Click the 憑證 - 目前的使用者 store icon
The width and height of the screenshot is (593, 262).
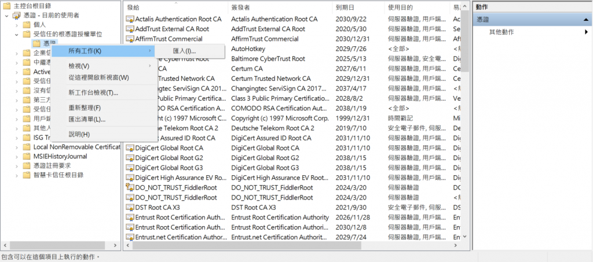16,16
